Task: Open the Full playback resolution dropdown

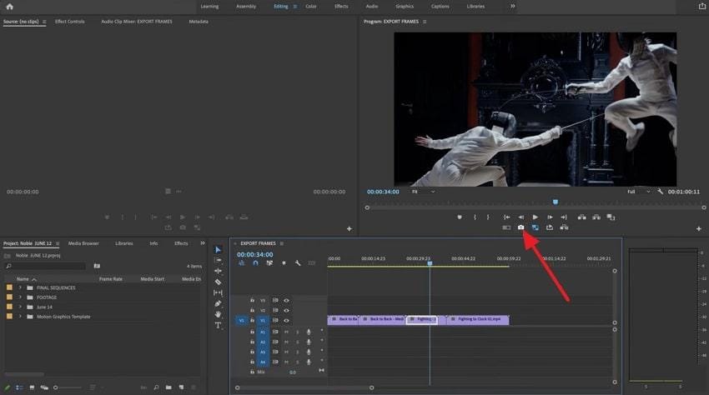Action: tap(638, 192)
